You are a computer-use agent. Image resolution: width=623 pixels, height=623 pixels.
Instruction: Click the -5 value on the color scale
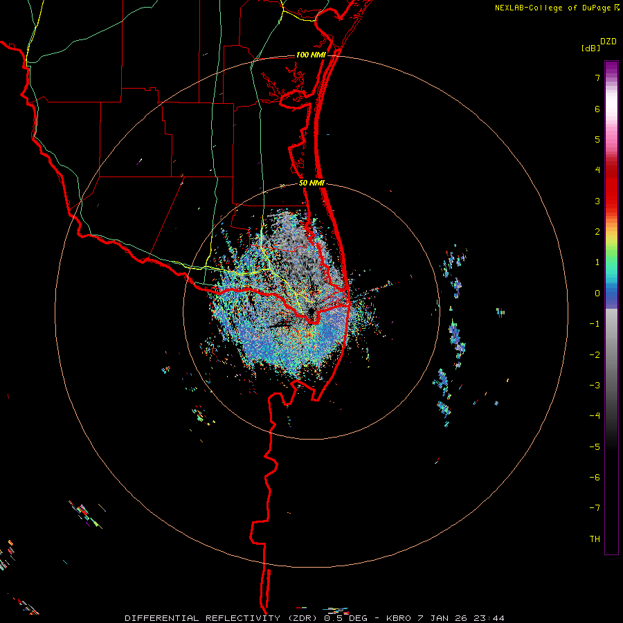[x=595, y=447]
